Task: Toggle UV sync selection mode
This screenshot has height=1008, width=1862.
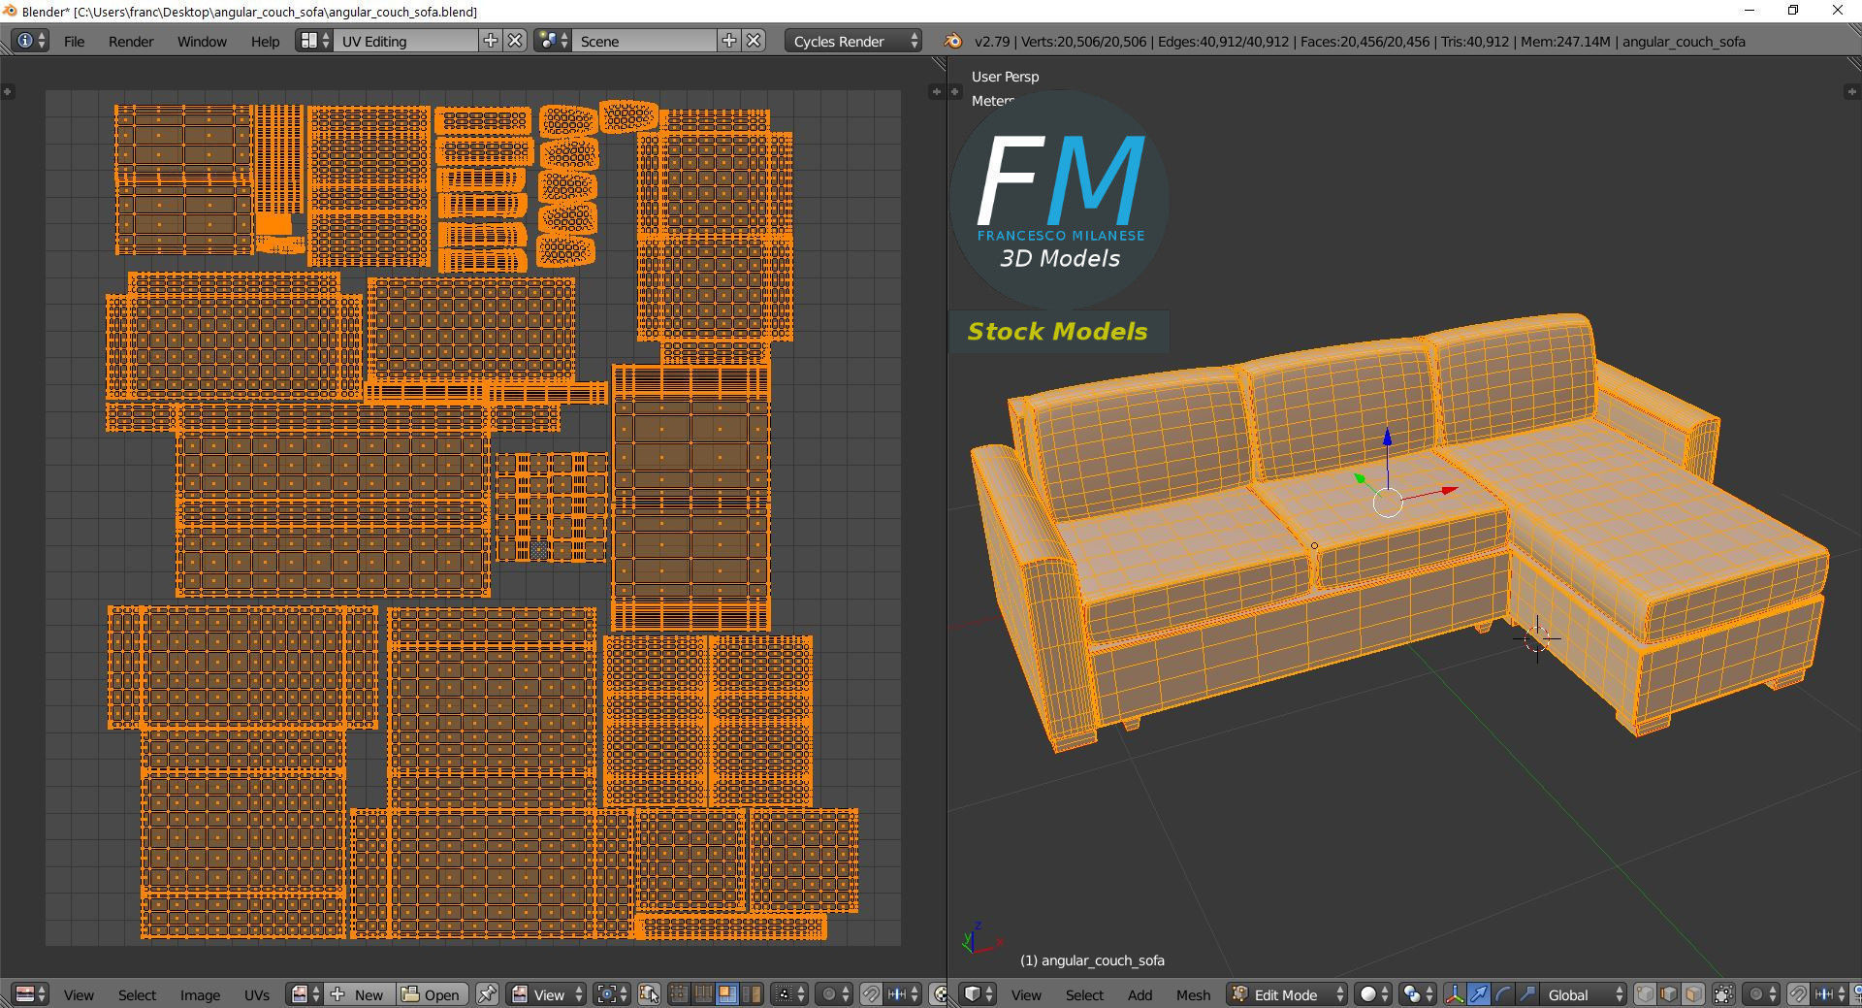Action: pos(649,994)
